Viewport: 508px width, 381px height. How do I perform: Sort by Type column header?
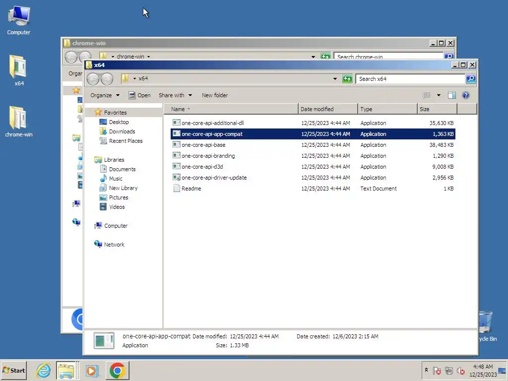point(387,109)
